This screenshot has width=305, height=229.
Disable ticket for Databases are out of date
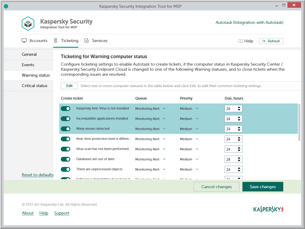tap(66, 159)
